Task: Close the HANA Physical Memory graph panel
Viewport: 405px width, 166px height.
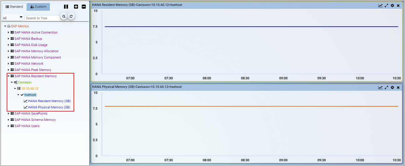Action: [398, 87]
